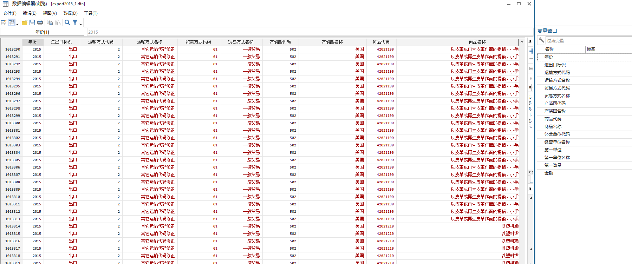Print data using the printer icon
The width and height of the screenshot is (632, 264).
(40, 23)
